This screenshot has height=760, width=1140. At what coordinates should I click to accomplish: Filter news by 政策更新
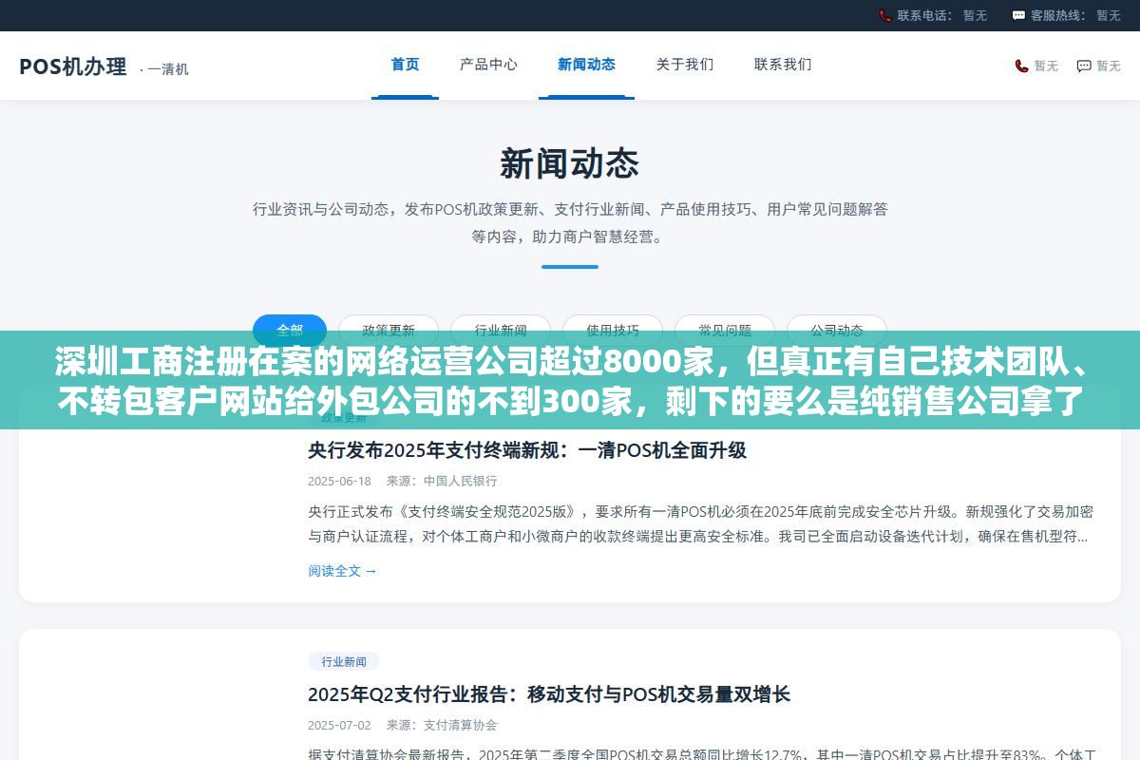click(x=389, y=331)
